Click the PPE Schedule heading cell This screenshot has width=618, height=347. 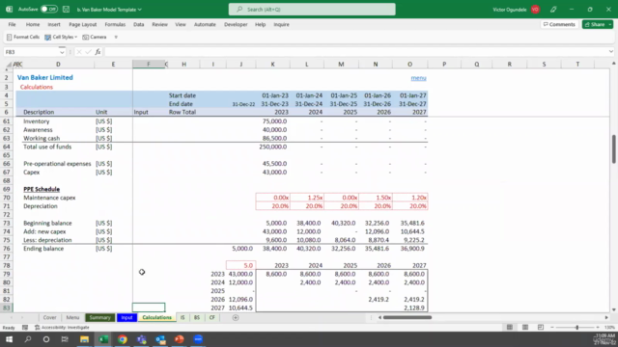42,189
